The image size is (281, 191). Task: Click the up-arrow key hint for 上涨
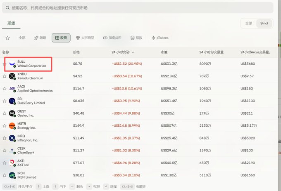(38, 186)
